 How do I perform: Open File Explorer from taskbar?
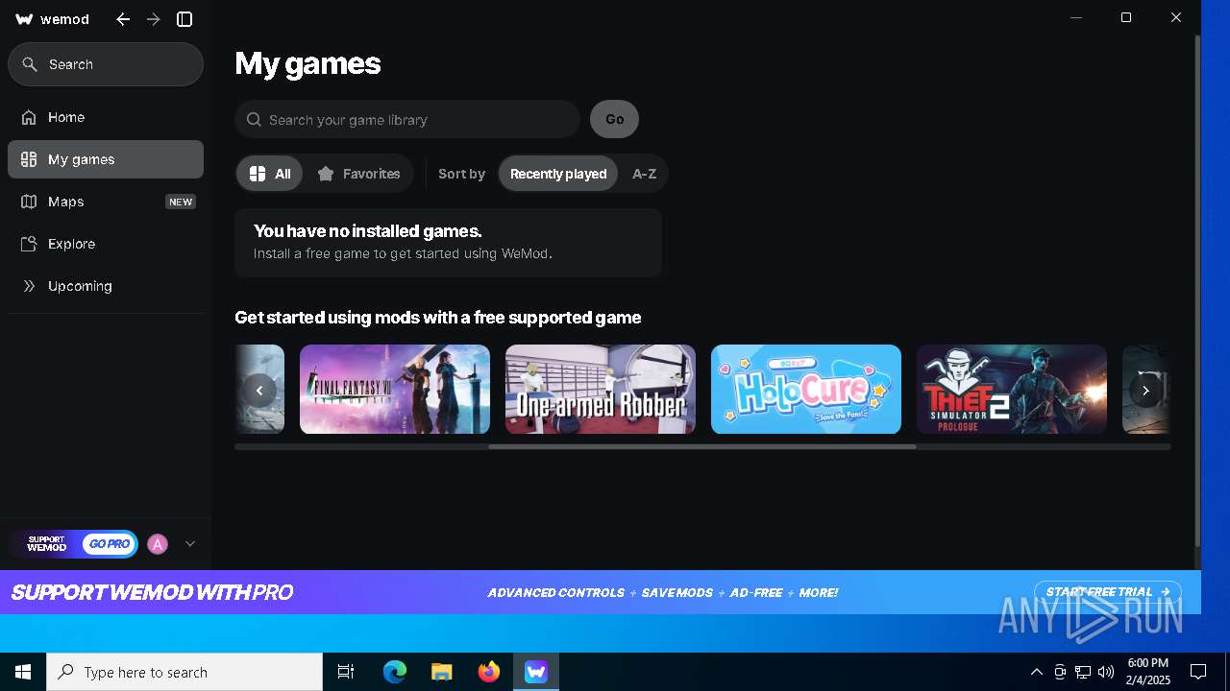[441, 672]
